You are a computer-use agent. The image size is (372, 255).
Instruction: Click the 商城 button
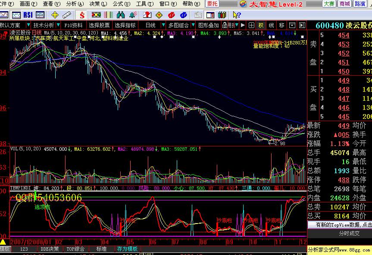pos(344,4)
